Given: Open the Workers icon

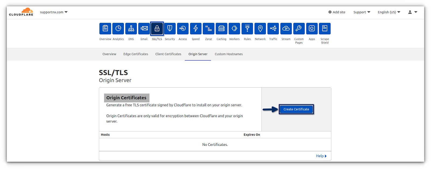Looking at the screenshot, I should click(234, 28).
